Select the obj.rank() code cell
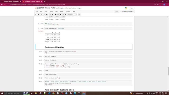Image resolution: width=169 pixels, height=95 pixels. pos(88,83)
